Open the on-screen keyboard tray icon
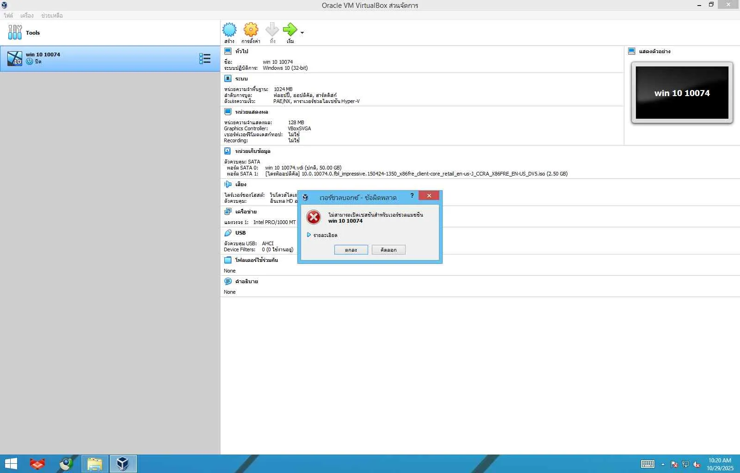 [x=647, y=464]
